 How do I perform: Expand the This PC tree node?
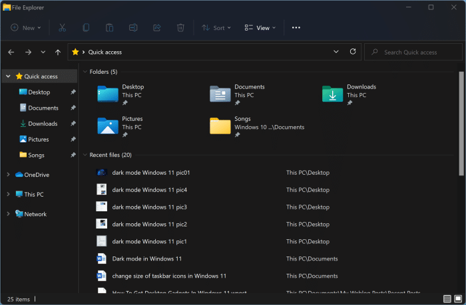tap(8, 194)
